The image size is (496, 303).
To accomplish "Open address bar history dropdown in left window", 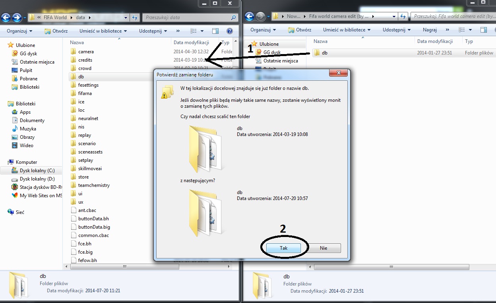I will pos(126,17).
